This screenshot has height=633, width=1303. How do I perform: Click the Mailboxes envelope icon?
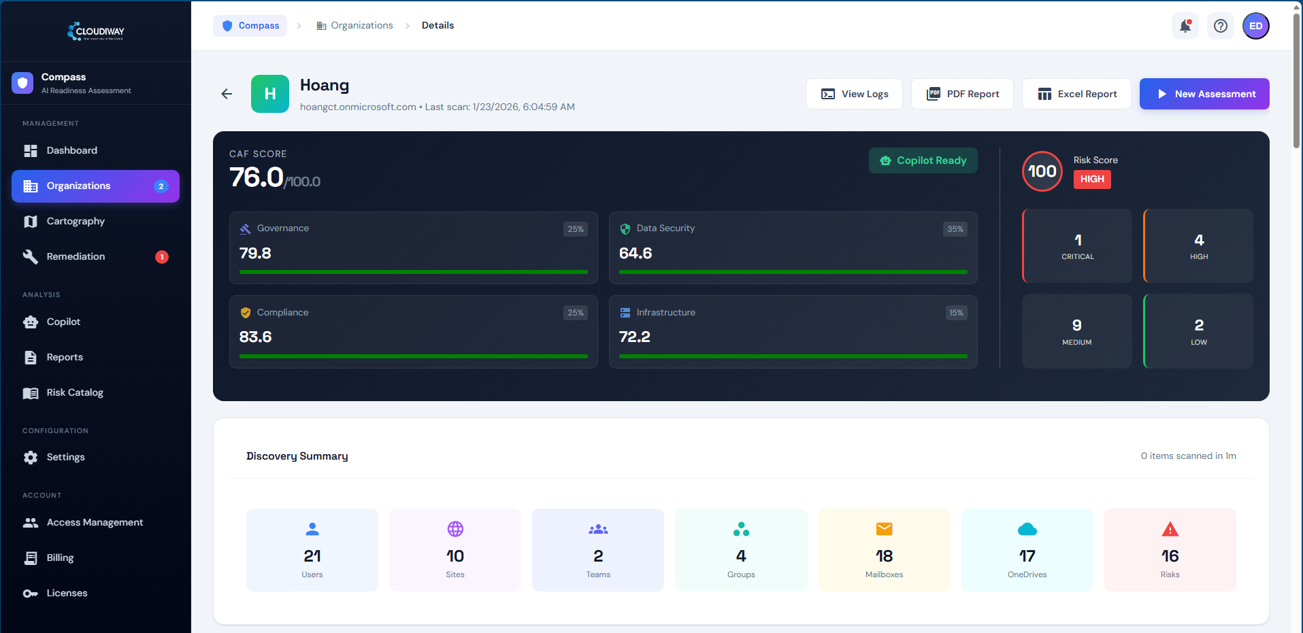coord(884,529)
